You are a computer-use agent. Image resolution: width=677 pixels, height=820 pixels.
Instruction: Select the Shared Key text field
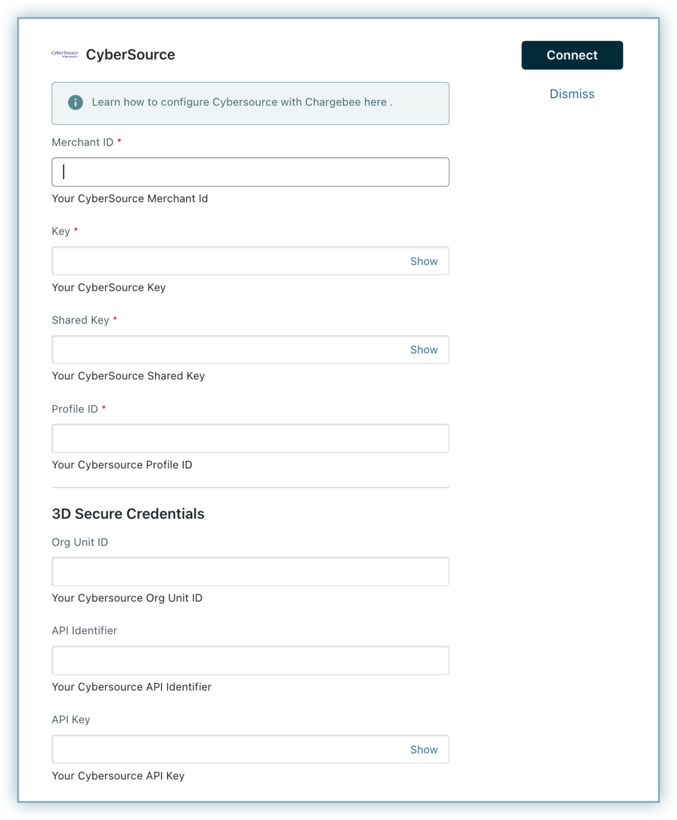coord(226,350)
